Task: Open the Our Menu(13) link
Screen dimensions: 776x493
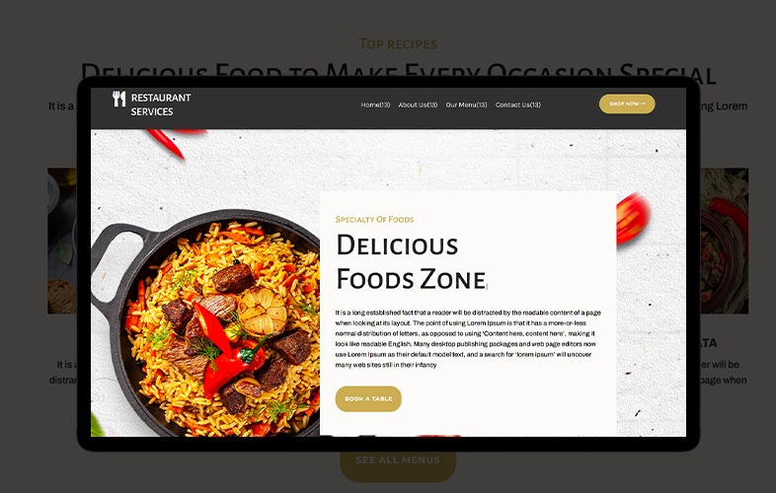Action: 466,105
